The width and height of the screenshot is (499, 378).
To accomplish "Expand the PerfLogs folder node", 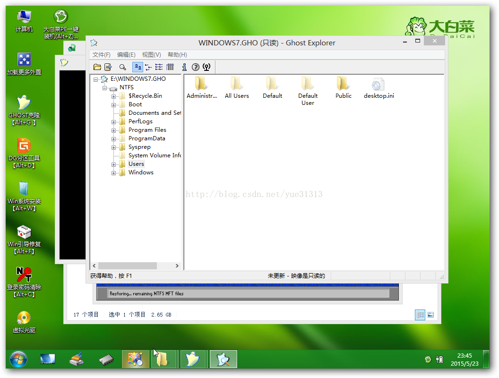I will (113, 122).
